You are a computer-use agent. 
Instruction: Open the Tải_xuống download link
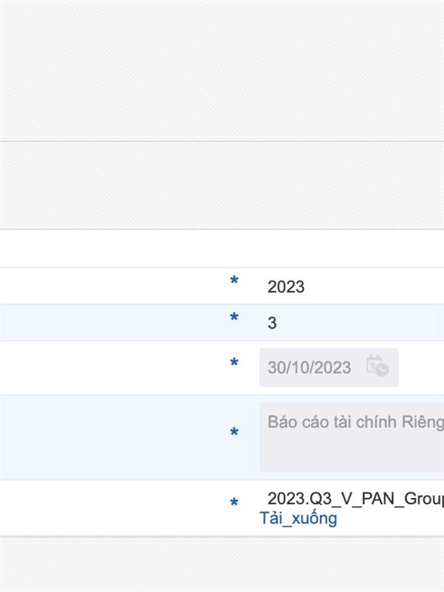tap(298, 519)
